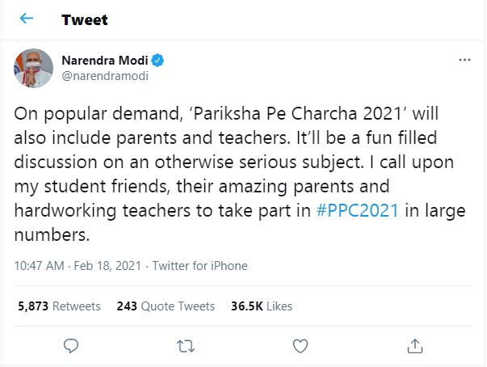487x367 pixels.
Task: Click the back arrow icon
Action: pos(27,18)
